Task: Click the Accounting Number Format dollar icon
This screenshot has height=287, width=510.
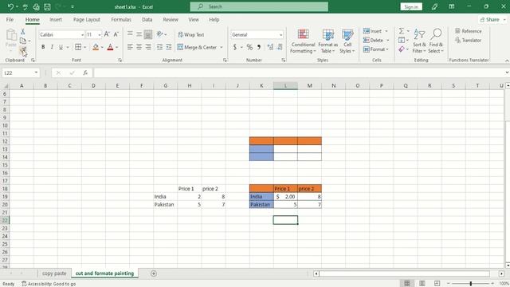Action: point(235,47)
